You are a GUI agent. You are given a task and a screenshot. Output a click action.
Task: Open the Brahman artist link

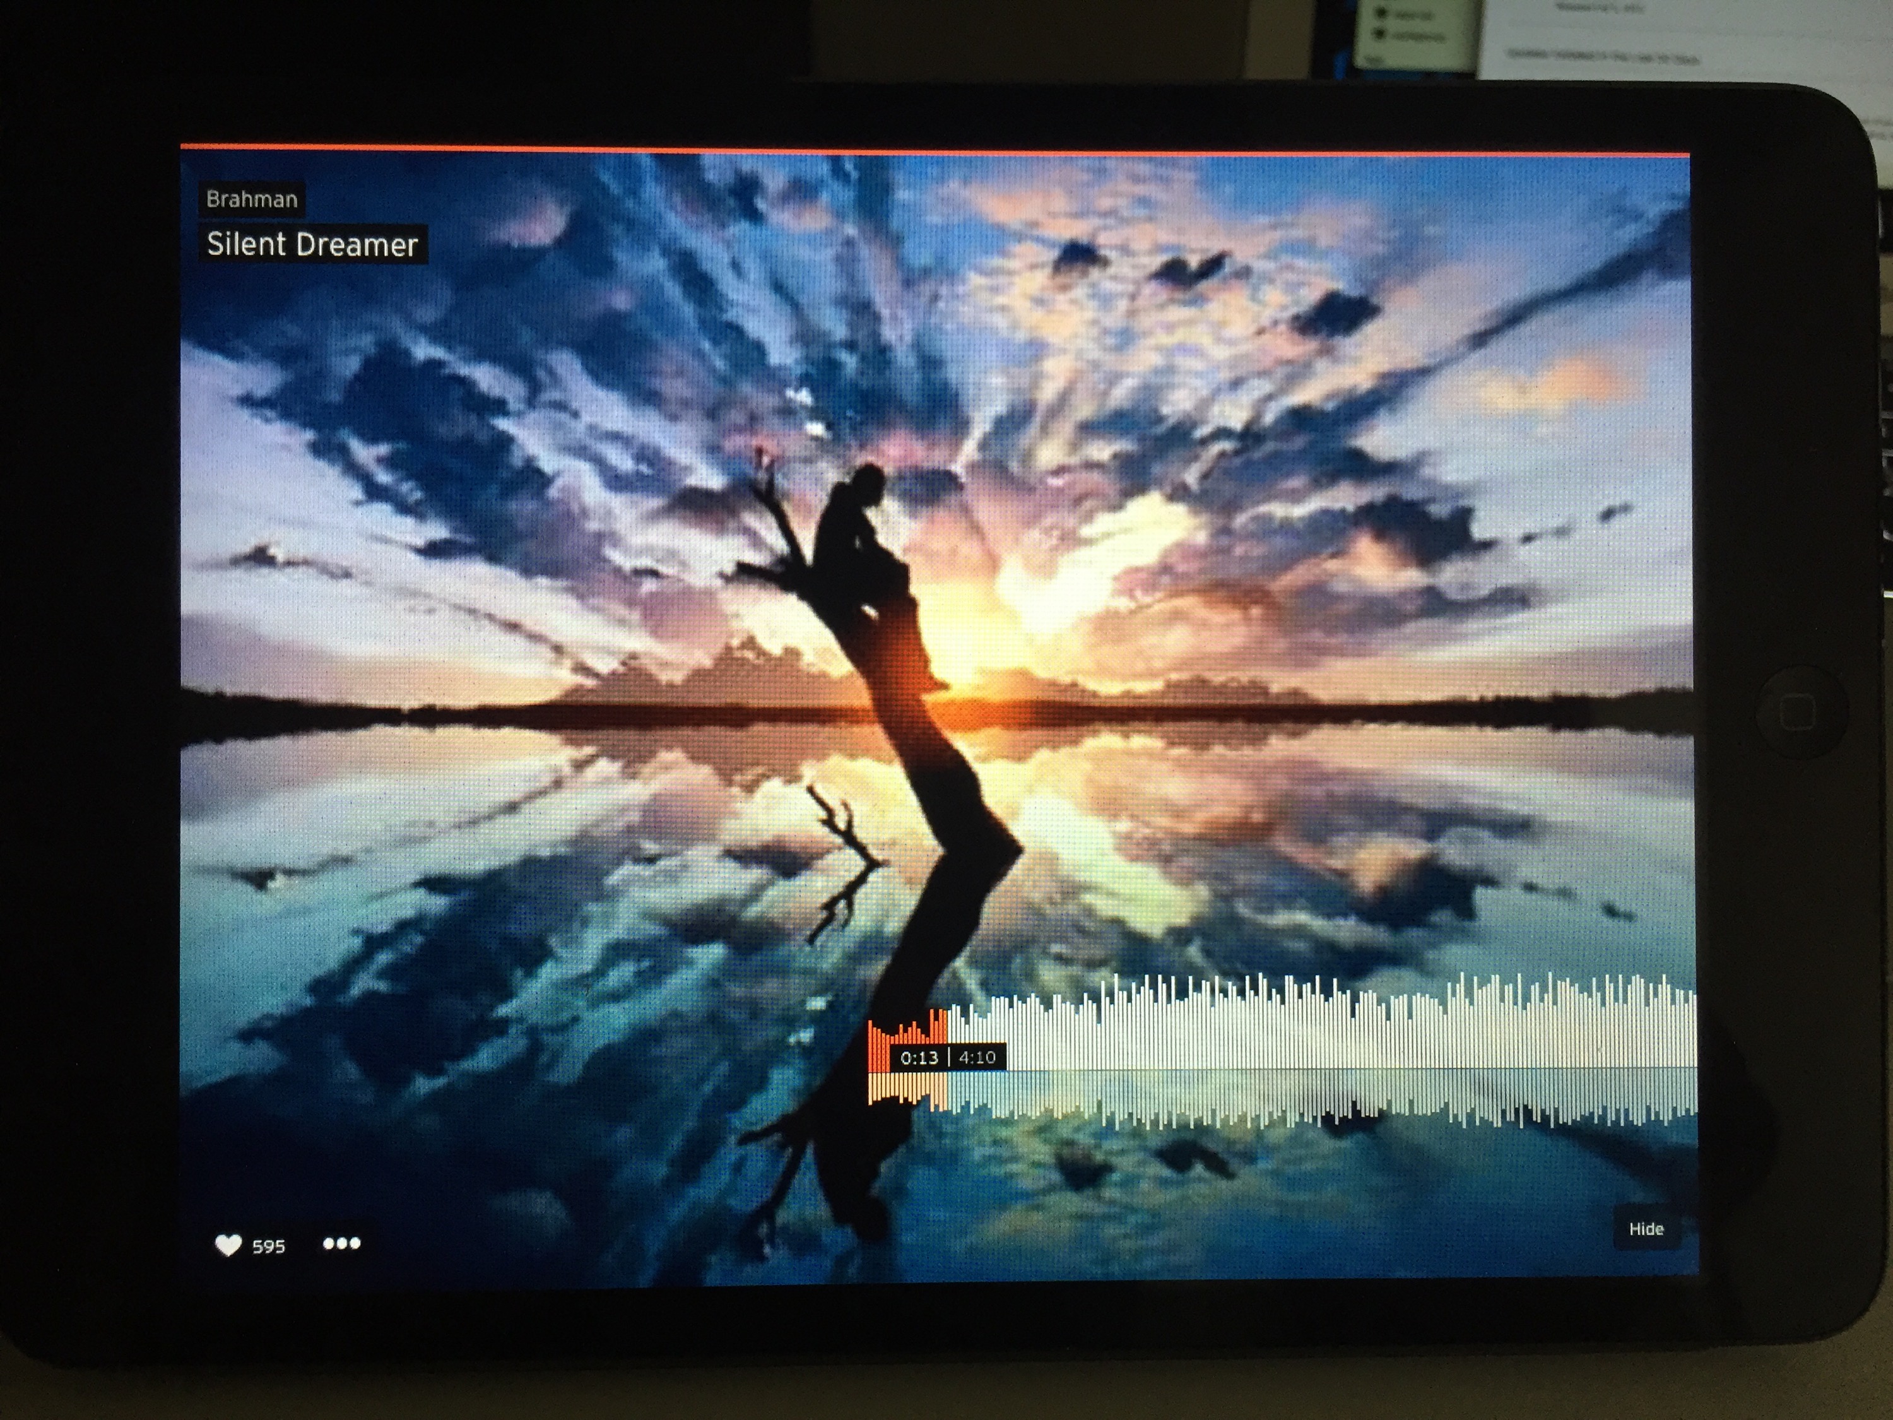[252, 199]
